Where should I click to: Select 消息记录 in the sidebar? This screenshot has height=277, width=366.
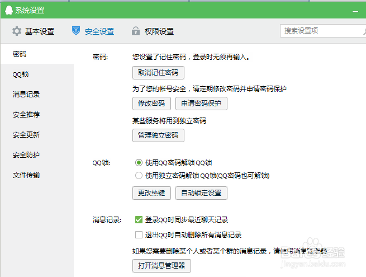click(x=37, y=95)
